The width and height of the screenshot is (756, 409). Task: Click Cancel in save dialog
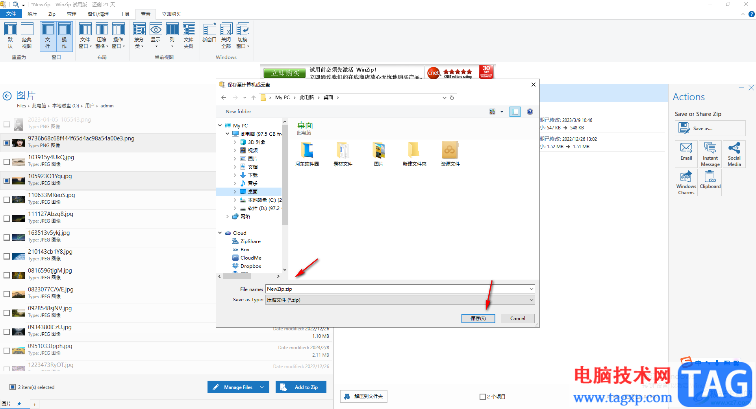(x=517, y=319)
